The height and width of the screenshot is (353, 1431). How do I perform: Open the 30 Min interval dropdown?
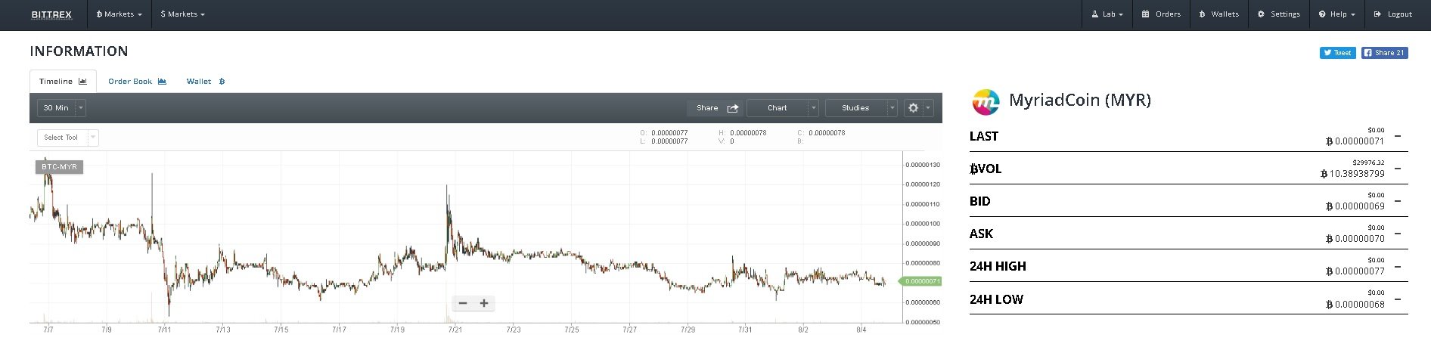click(61, 108)
